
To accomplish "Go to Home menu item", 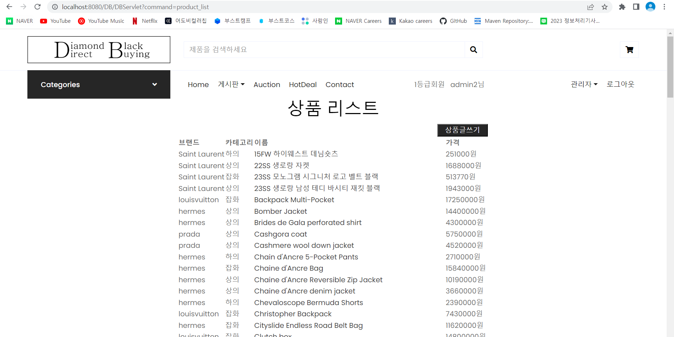I will click(198, 85).
